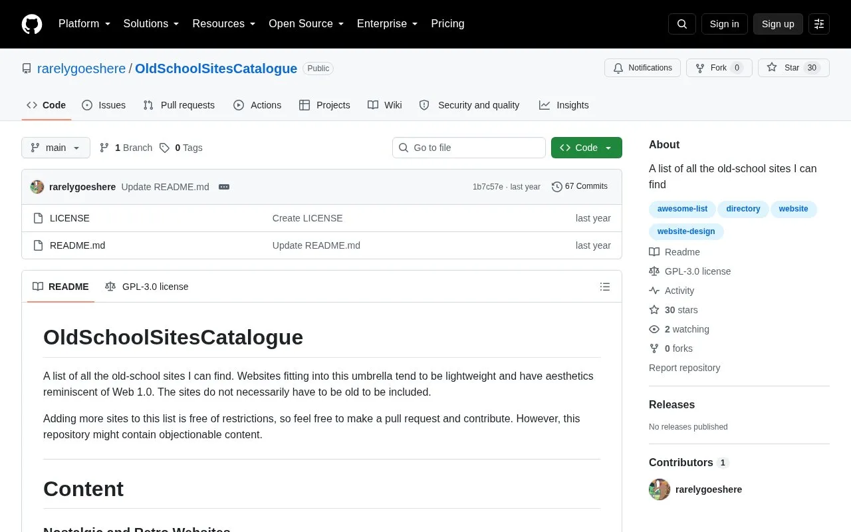Screen dimensions: 851x532
Task: Open the Insights tab
Action: coord(564,105)
